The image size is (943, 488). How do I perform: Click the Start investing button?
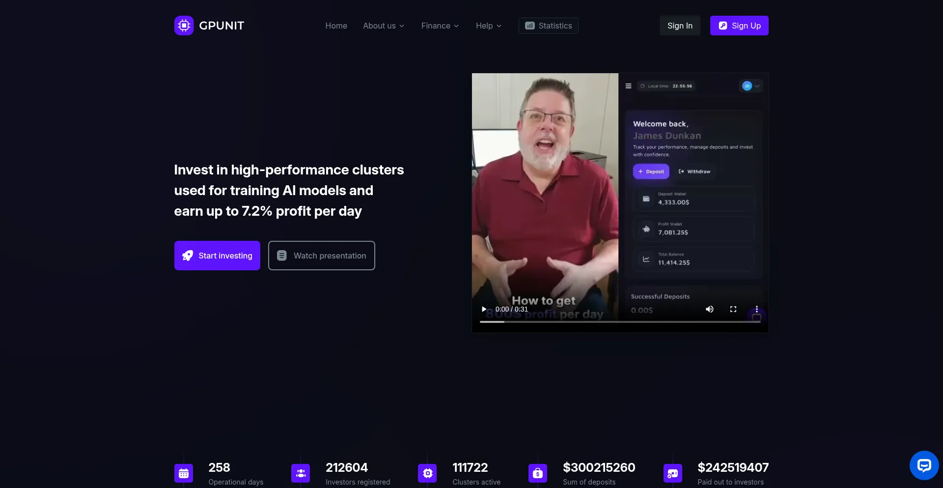(x=217, y=256)
